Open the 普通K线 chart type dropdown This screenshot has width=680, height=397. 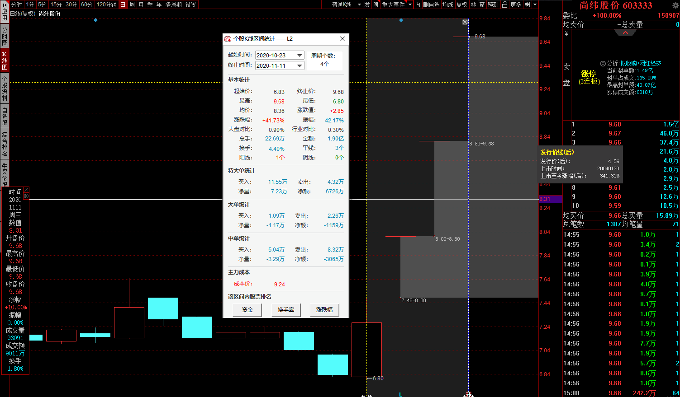tap(346, 5)
